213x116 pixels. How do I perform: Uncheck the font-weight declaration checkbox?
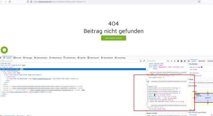point(148,91)
